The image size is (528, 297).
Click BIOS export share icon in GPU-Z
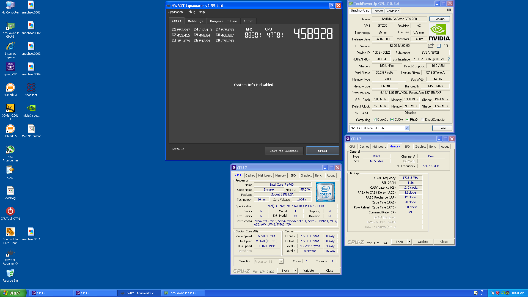431,46
